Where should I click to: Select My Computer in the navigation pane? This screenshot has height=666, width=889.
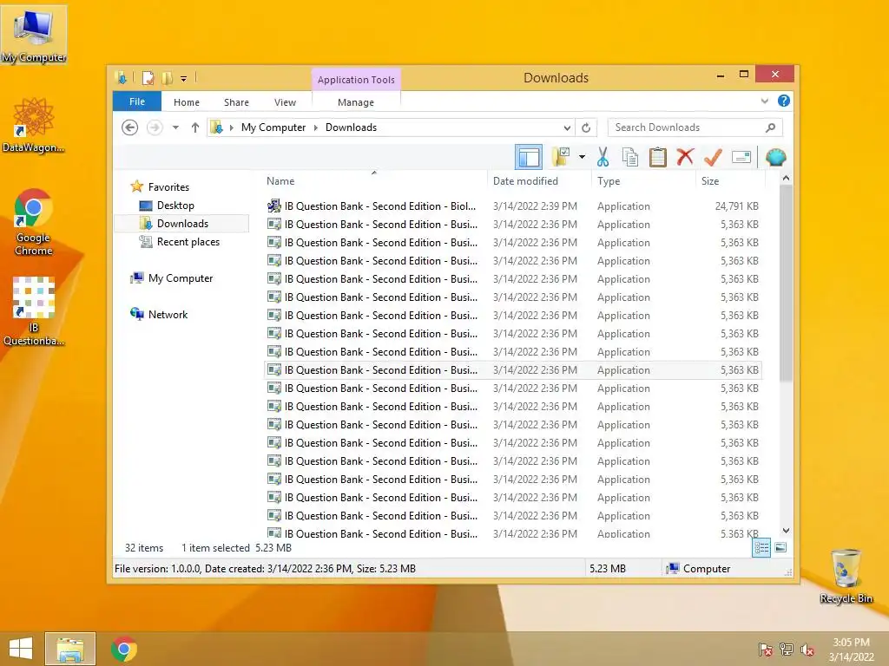point(181,278)
